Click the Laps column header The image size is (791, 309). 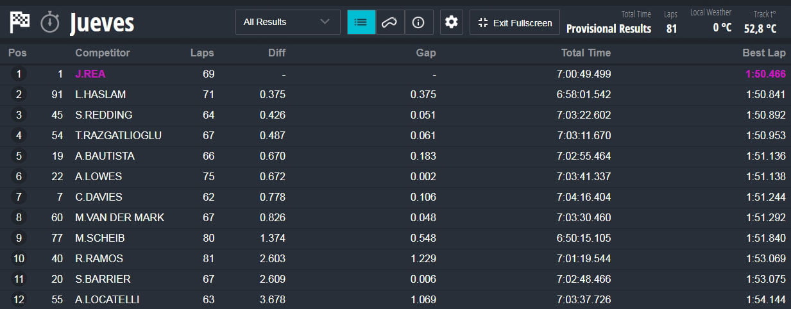pos(202,53)
